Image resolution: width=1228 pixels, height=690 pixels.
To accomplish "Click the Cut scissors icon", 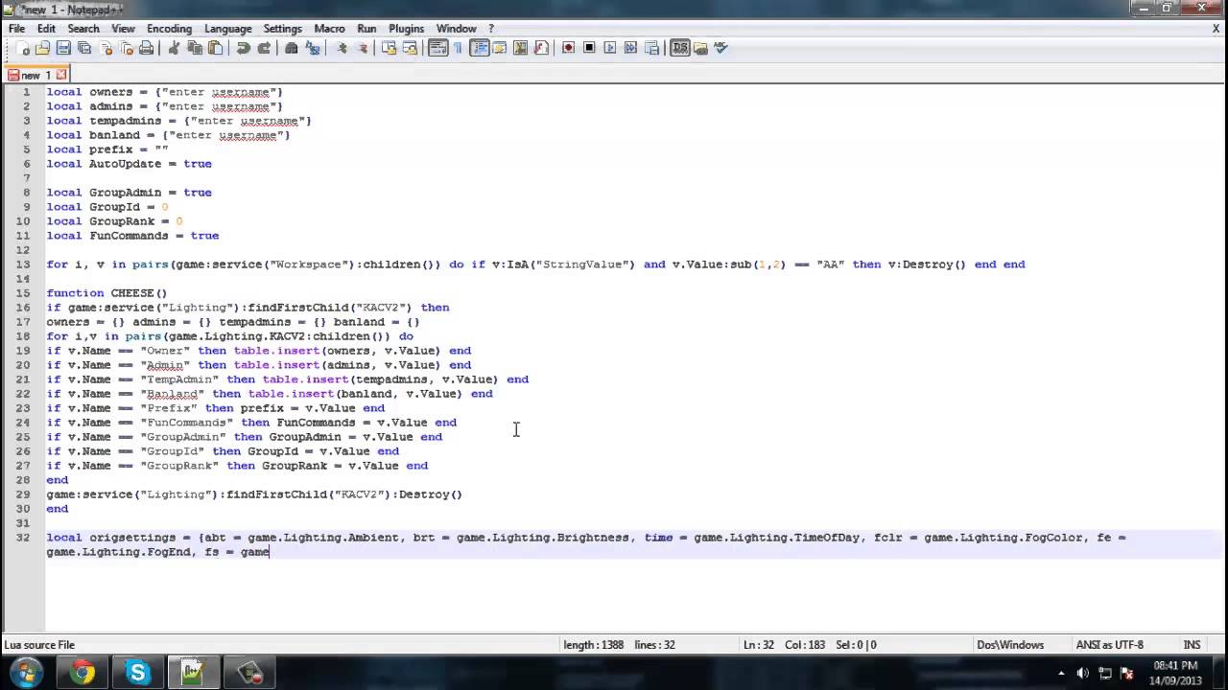I will 174,48.
